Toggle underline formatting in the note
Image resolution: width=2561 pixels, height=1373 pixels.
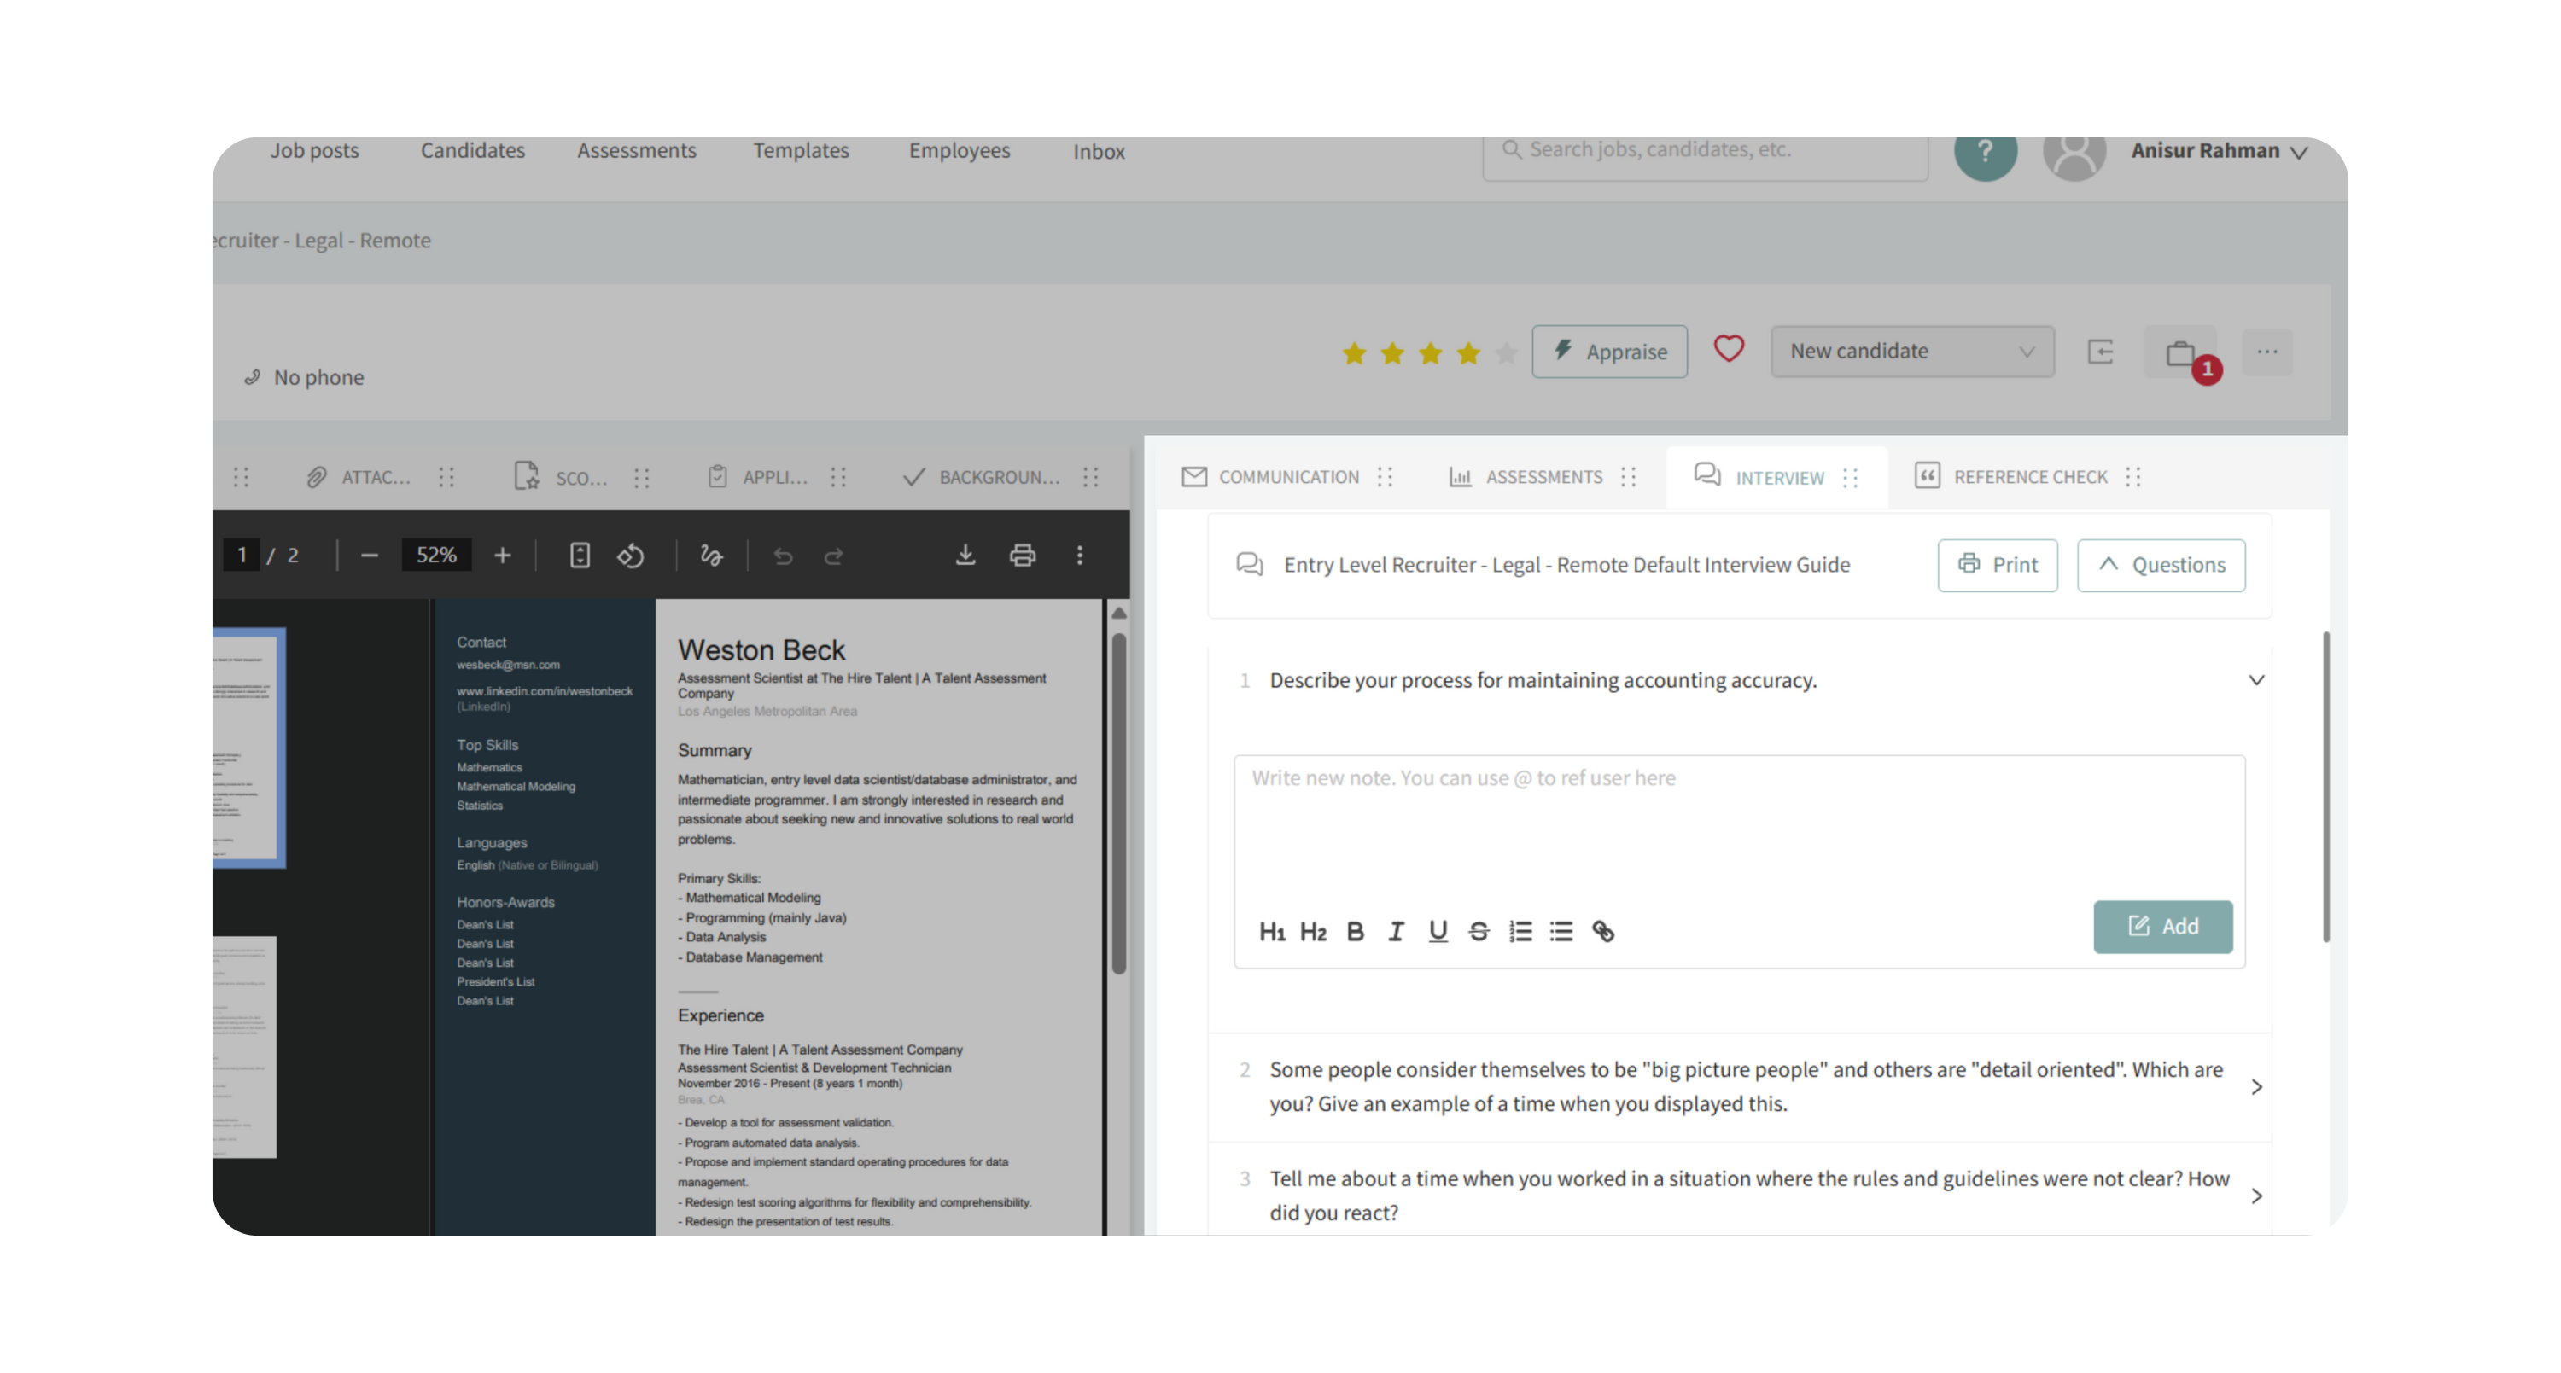tap(1437, 931)
